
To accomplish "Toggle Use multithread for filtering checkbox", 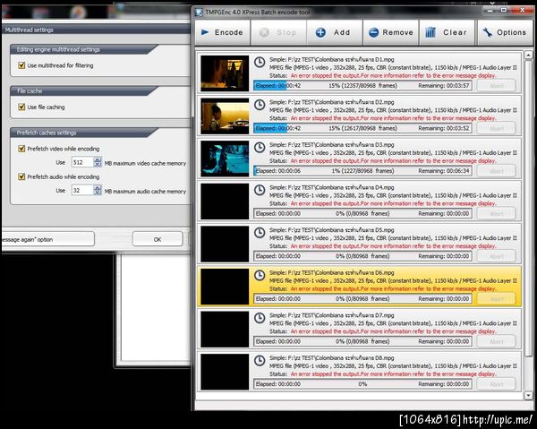I will click(21, 65).
